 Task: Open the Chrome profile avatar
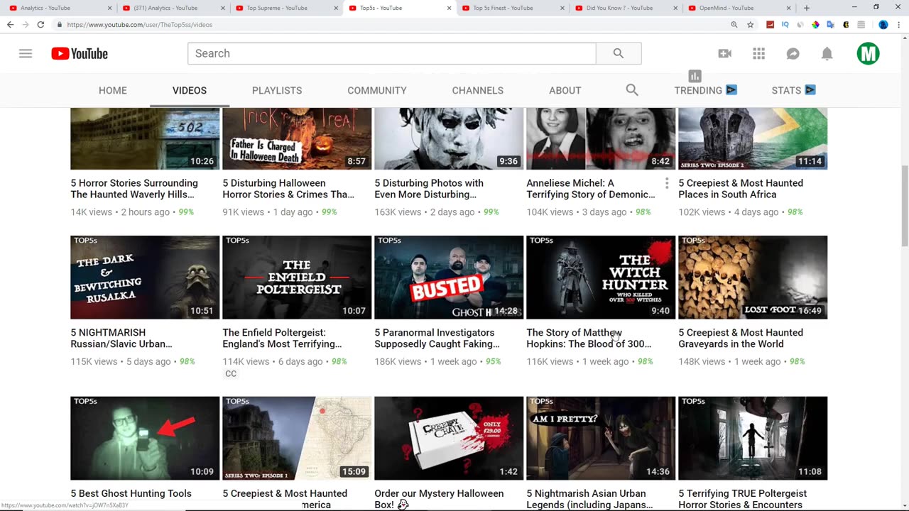point(883,24)
